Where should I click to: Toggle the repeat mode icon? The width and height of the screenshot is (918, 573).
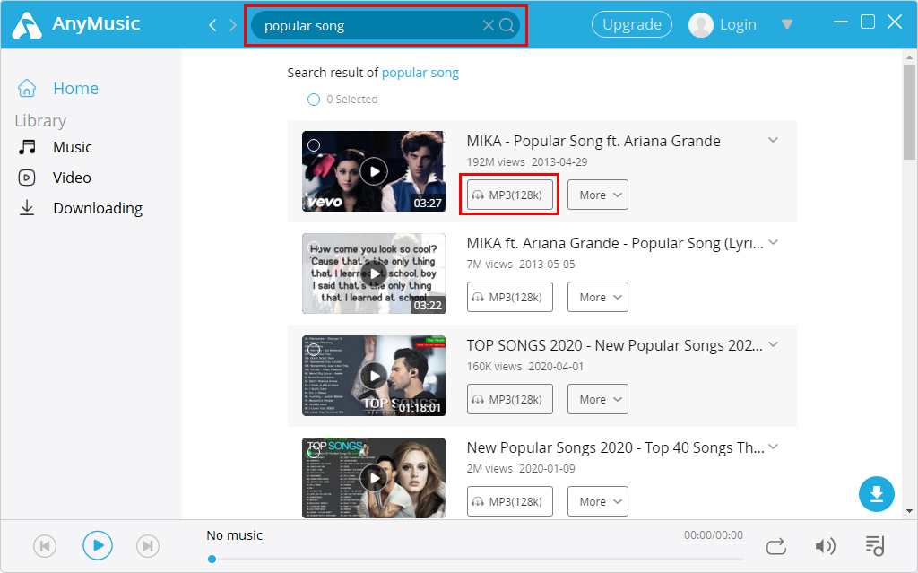point(775,545)
